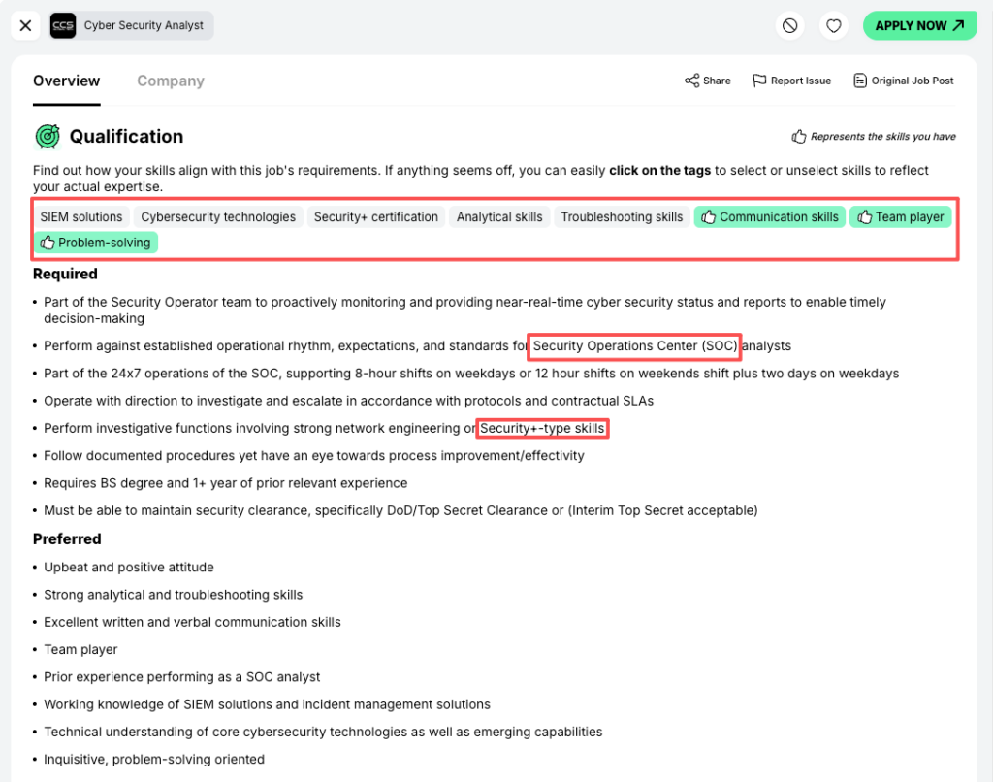
Task: Click the heart icon to save the job
Action: coord(833,25)
